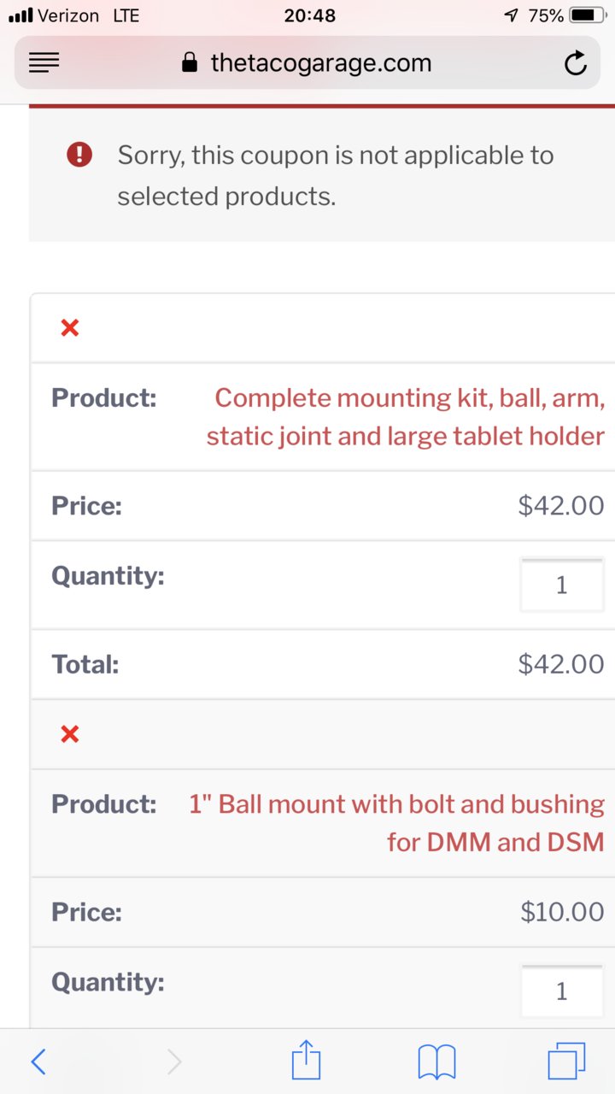Tap the 20:48 clock in status bar
Screen dimensions: 615x1094
coord(309,15)
